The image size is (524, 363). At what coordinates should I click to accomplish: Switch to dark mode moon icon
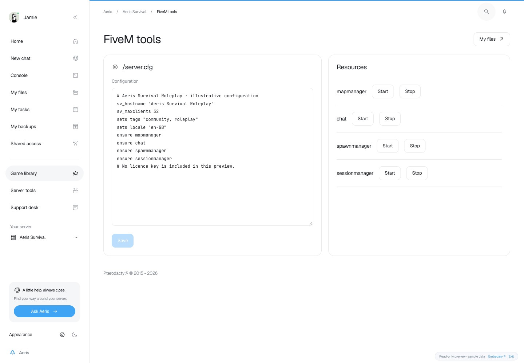[x=75, y=335]
